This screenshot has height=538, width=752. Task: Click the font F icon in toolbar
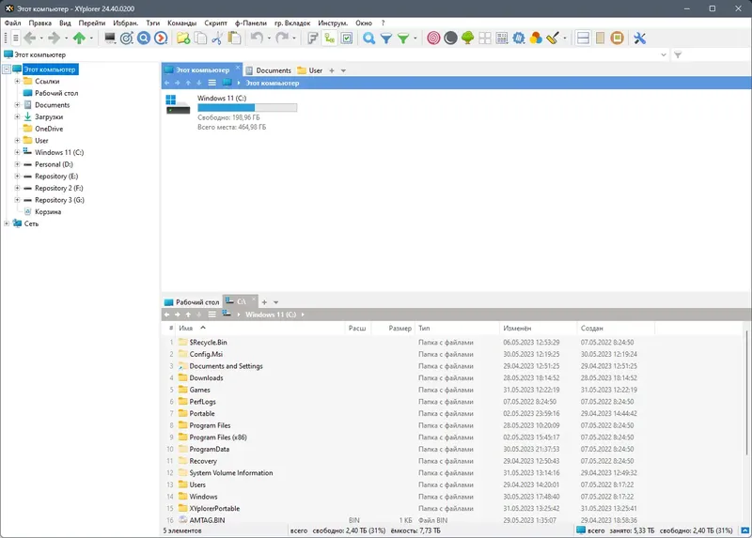coord(313,38)
